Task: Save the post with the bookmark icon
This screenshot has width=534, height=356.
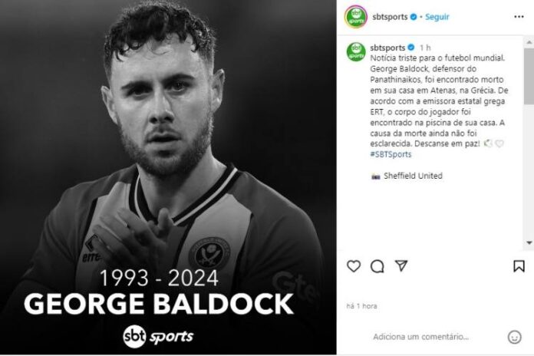Action: pos(519,266)
